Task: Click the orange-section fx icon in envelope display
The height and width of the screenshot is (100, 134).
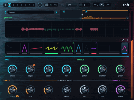Action: (x=86, y=11)
